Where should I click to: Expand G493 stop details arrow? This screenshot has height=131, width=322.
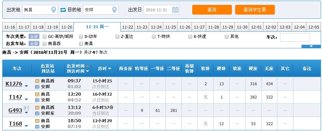[26, 113]
